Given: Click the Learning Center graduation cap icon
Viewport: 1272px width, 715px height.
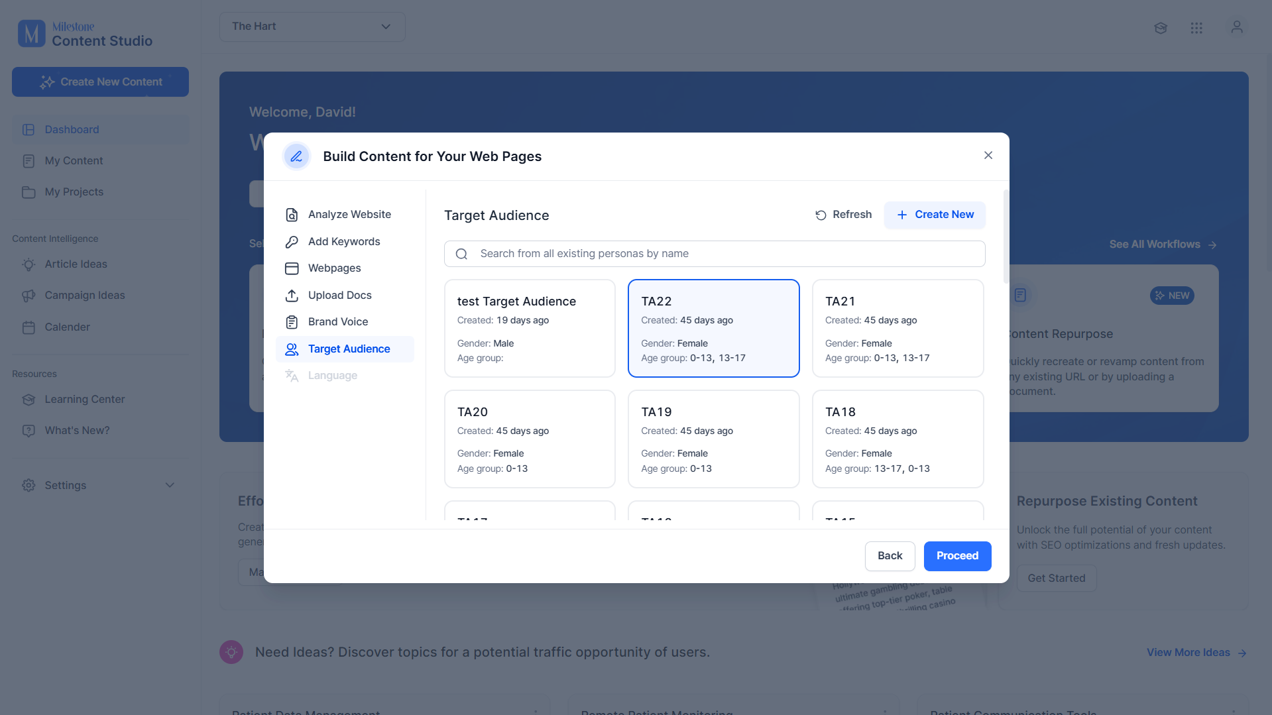Looking at the screenshot, I should pyautogui.click(x=29, y=400).
